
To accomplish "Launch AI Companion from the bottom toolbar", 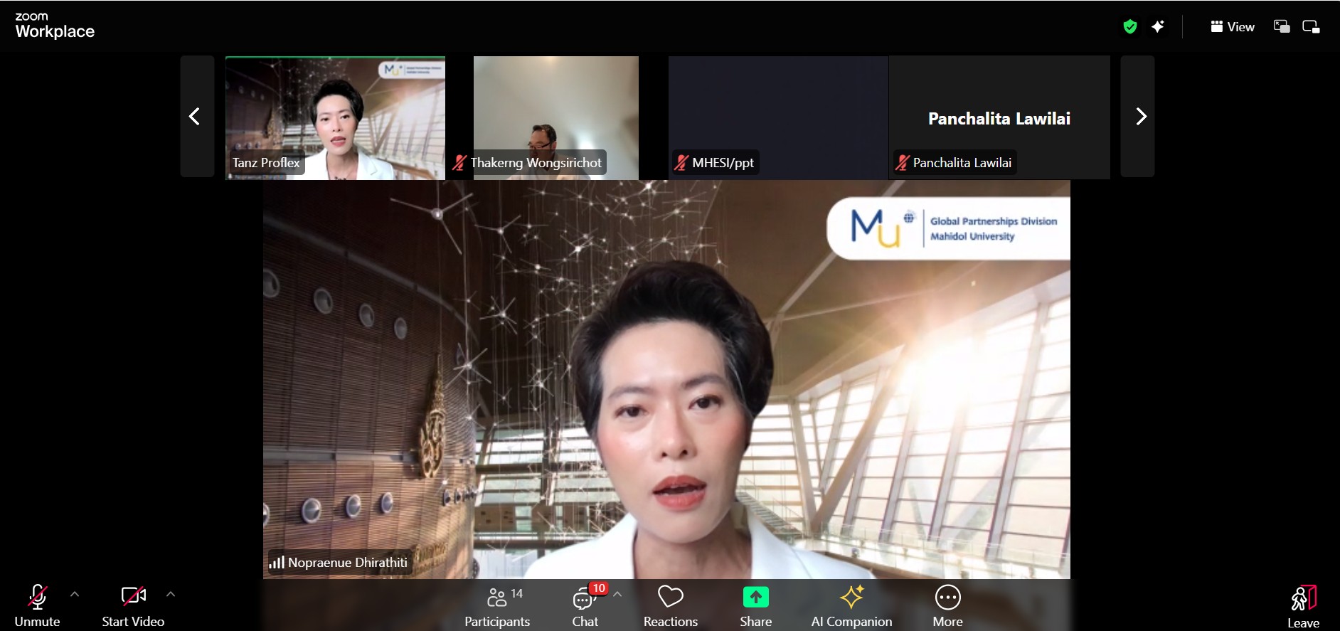I will click(x=851, y=605).
